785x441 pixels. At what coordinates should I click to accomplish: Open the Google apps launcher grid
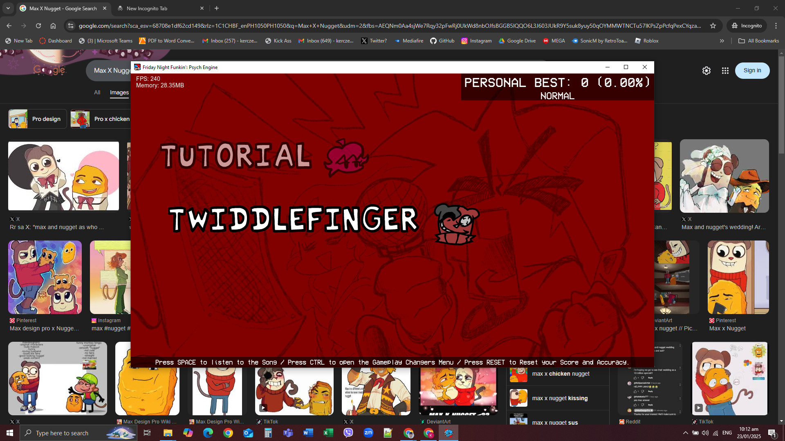tap(725, 70)
